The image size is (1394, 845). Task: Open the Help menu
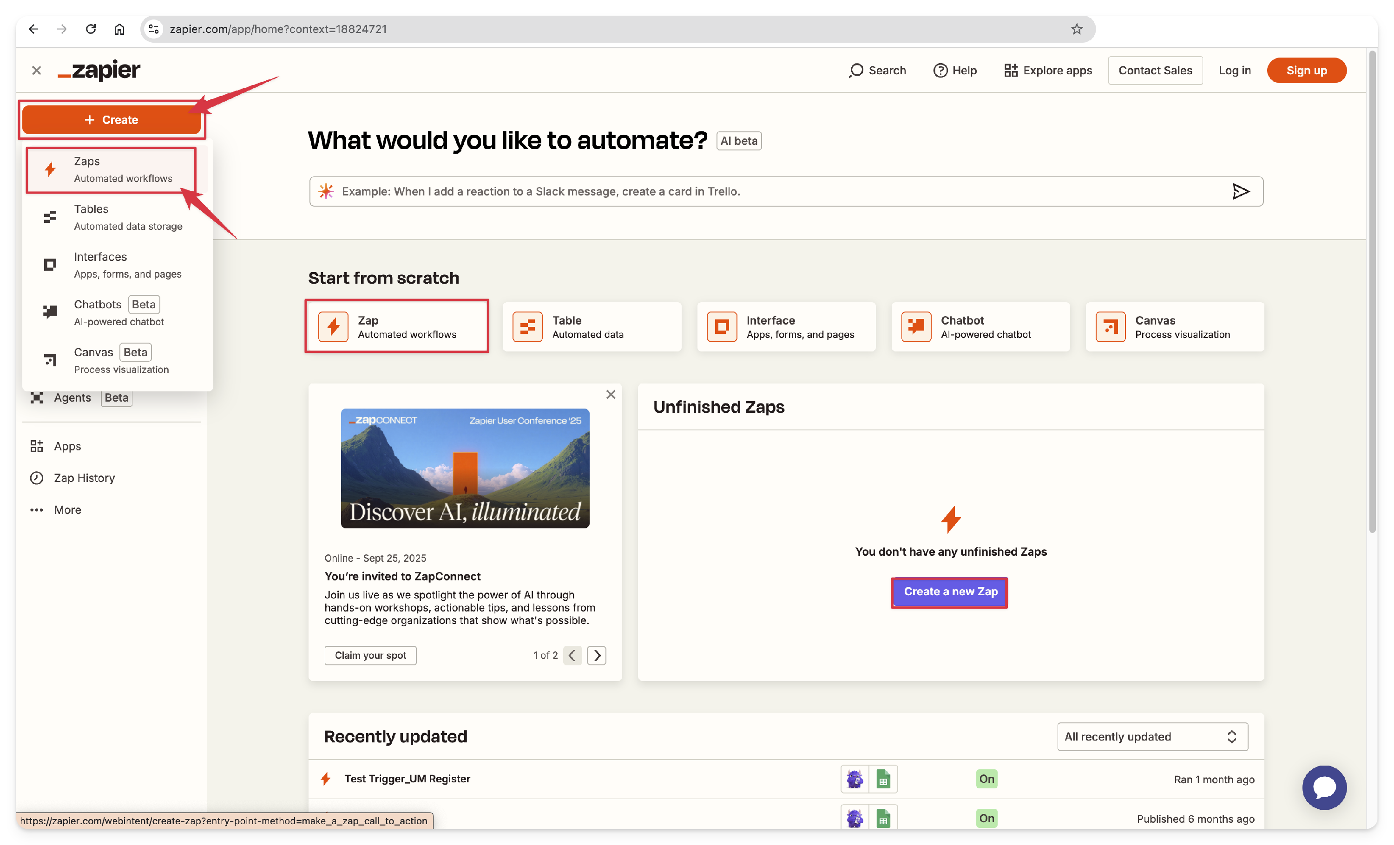coord(955,70)
